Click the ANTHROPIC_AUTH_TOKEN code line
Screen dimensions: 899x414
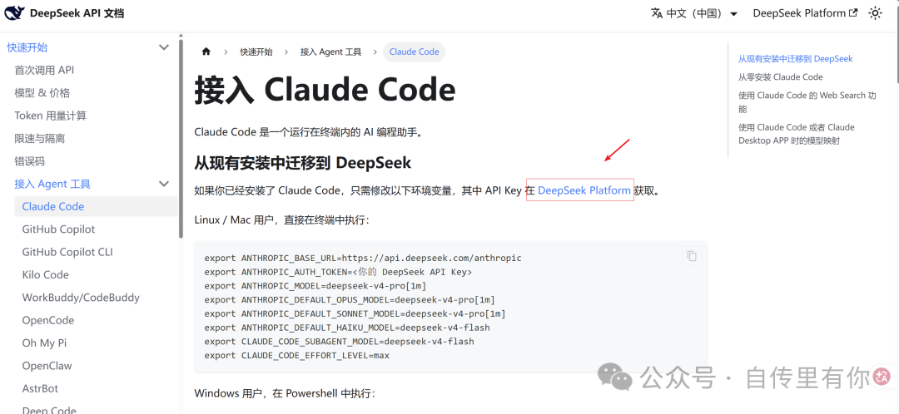coord(338,272)
